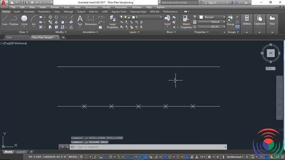Expand the Draw panel

tap(24, 32)
